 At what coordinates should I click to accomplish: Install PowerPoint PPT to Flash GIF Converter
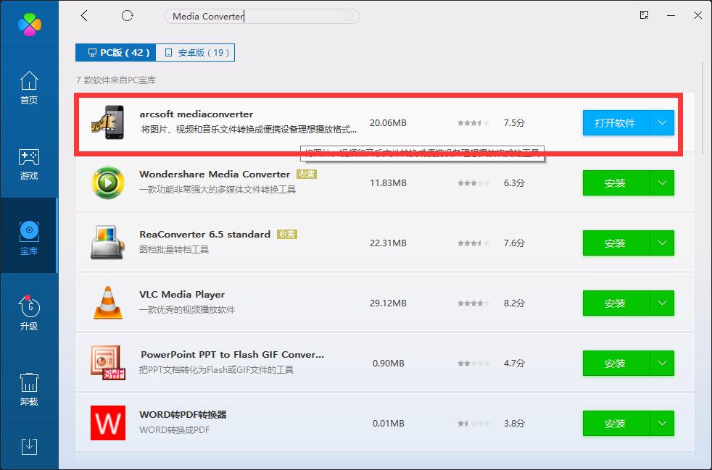616,364
